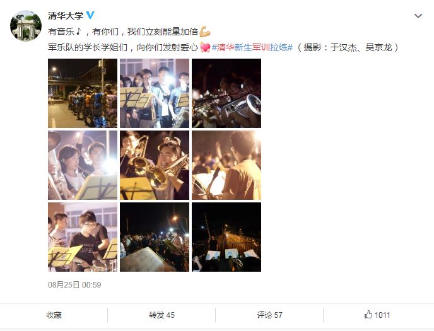View photo of golden trombone players
The height and width of the screenshot is (331, 434).
155,165
